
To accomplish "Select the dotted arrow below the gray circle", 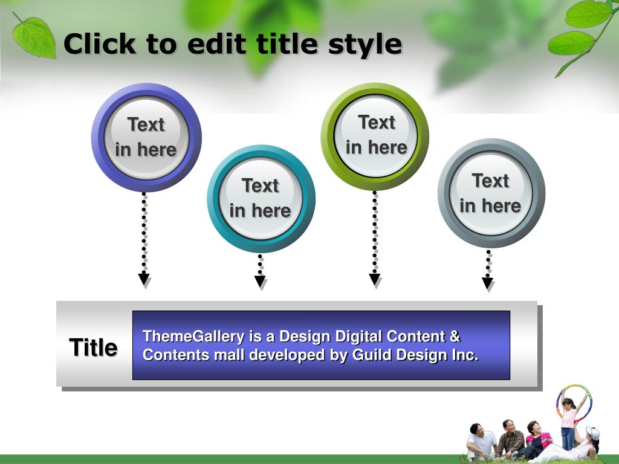I will tap(488, 271).
